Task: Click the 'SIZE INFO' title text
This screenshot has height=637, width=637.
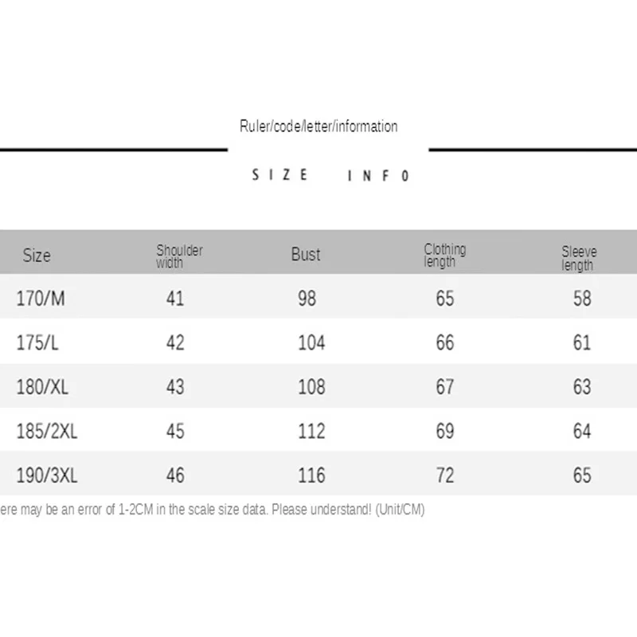Action: pos(330,175)
